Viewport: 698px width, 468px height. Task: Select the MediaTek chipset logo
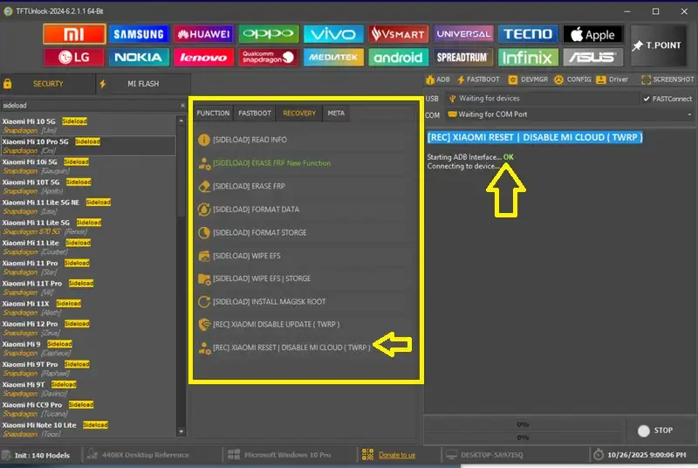click(334, 58)
